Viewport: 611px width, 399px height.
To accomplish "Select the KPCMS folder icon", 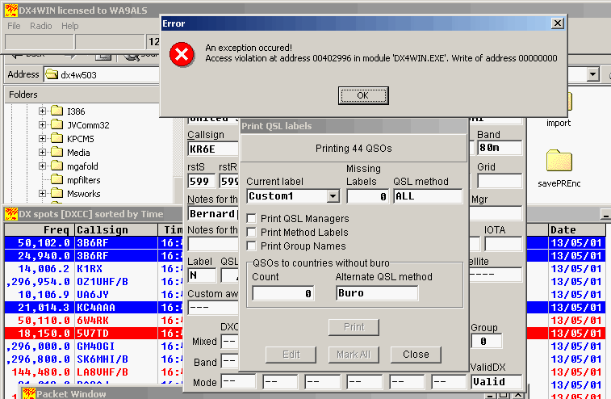I will click(x=56, y=138).
